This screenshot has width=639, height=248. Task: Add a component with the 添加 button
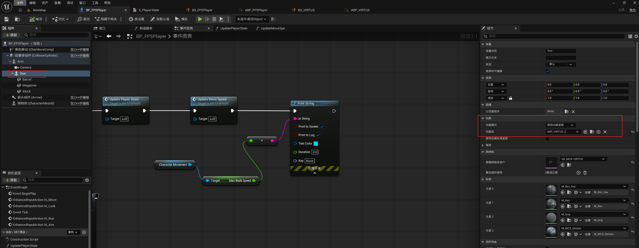[11, 35]
